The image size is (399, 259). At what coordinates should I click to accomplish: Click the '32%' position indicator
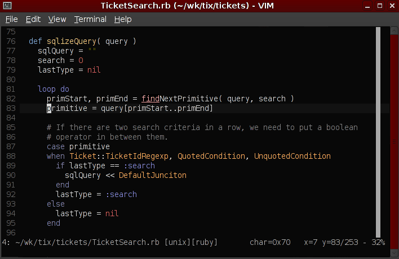(378, 242)
